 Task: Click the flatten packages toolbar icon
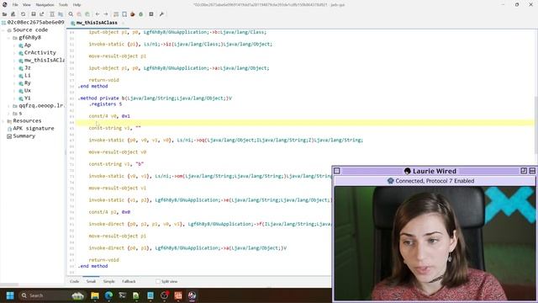tap(61, 14)
